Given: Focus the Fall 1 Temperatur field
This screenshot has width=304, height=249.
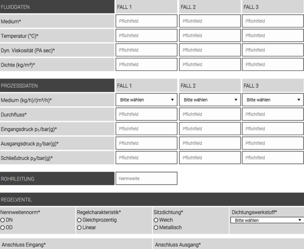Looking at the screenshot, I should pyautogui.click(x=146, y=36).
